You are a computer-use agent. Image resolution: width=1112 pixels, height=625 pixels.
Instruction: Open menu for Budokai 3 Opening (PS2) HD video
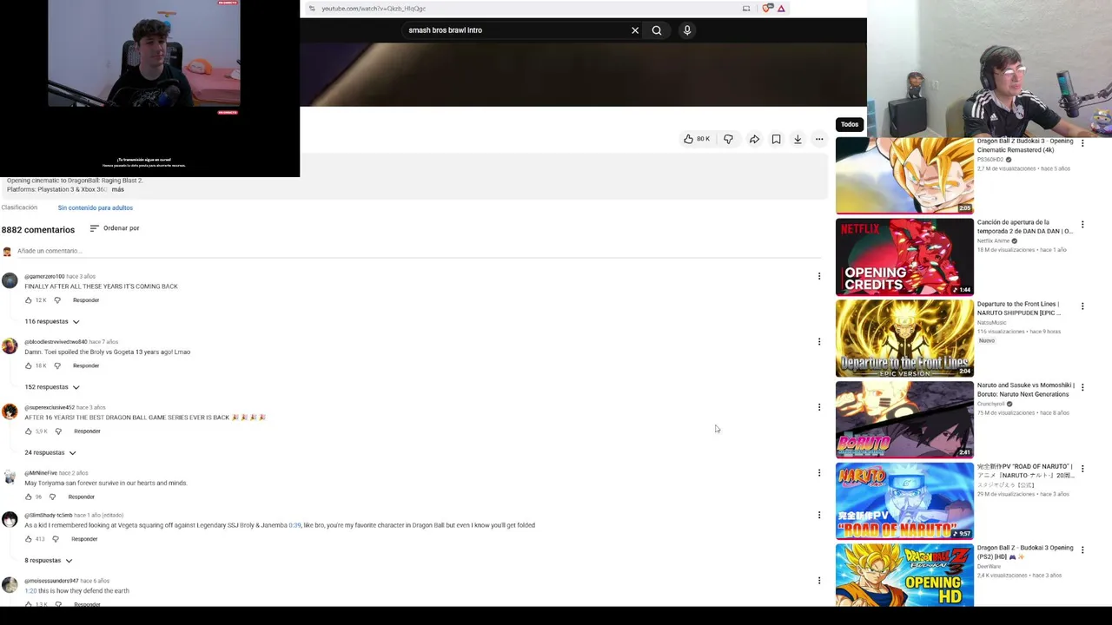coord(1082,550)
